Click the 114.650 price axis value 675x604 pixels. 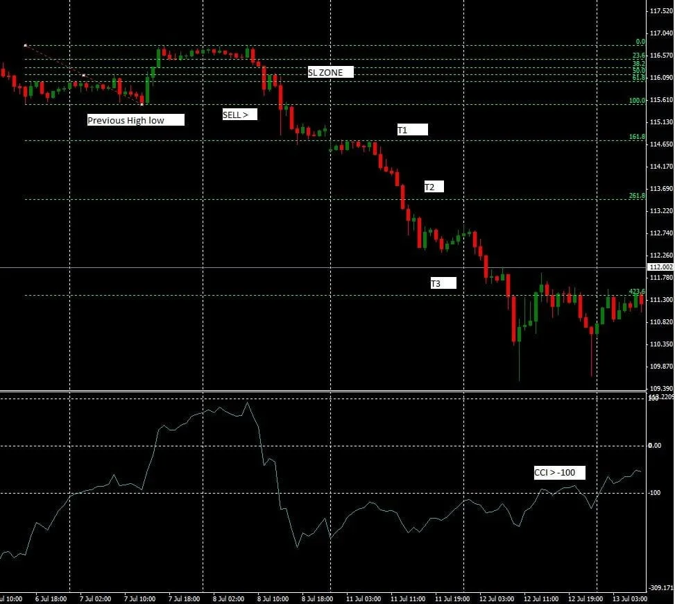coord(661,144)
